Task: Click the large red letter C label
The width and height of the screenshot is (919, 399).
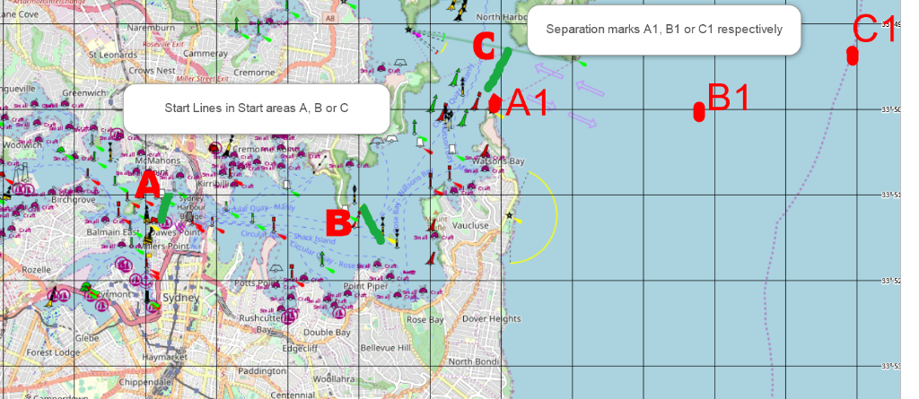Action: coord(482,46)
